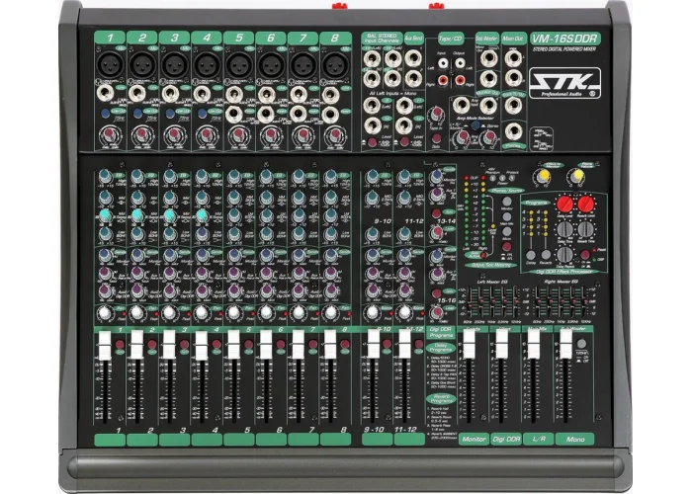The image size is (692, 494).
Task: Adjust the 15-16 Level knob
Action: pyautogui.click(x=437, y=312)
